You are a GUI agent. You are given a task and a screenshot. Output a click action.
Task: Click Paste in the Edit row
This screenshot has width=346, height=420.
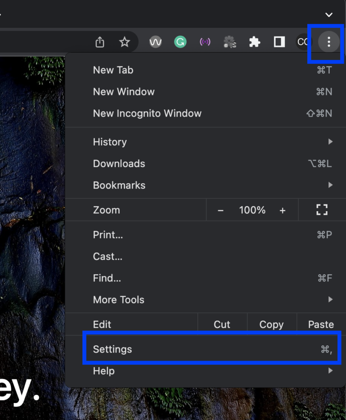pyautogui.click(x=321, y=325)
